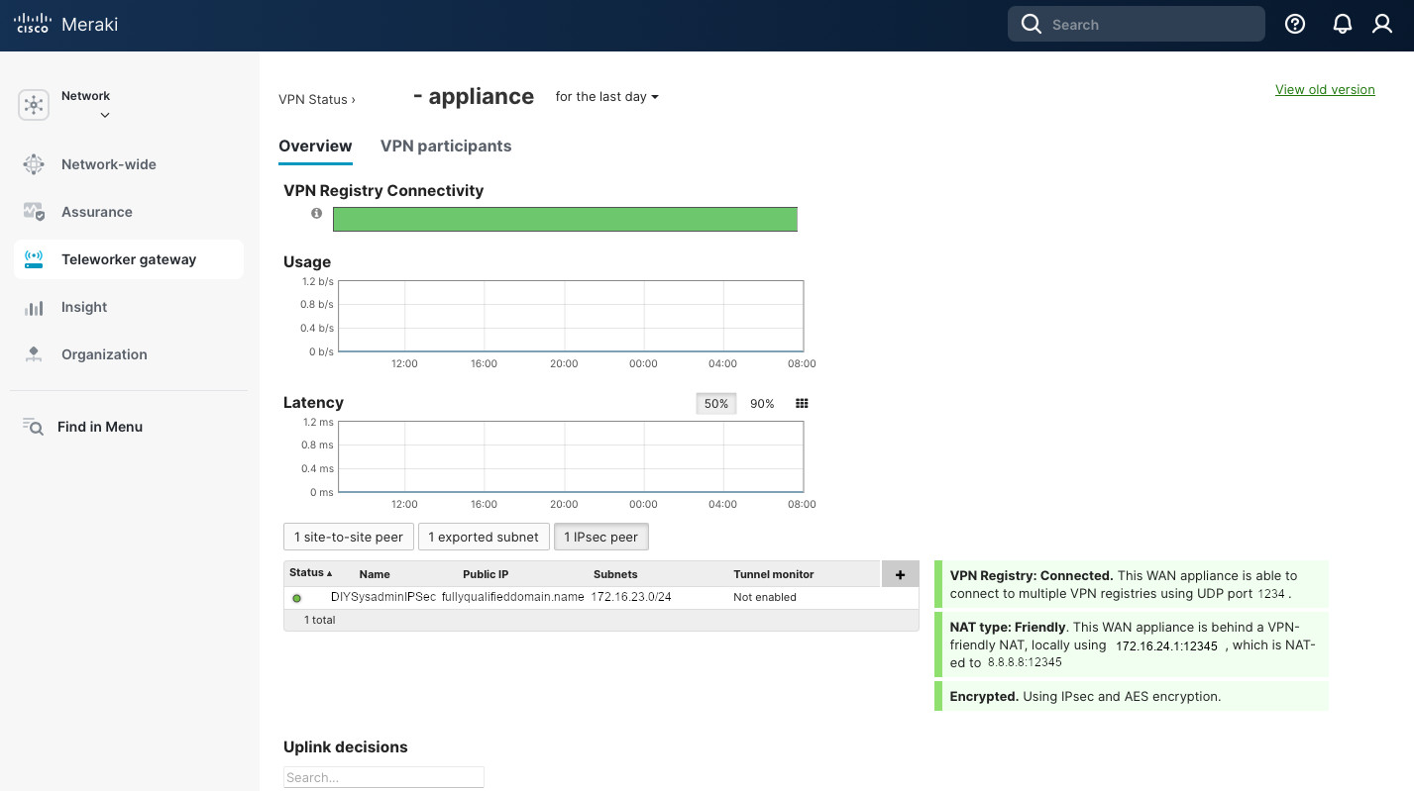Click the Uplink decisions search field

(383, 777)
